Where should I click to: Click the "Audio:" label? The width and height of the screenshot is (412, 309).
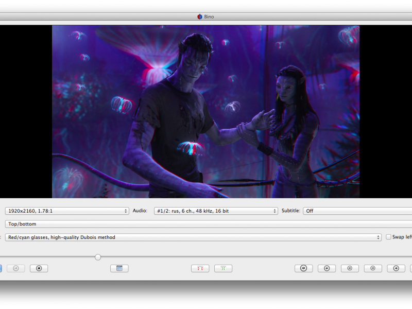[x=140, y=211]
